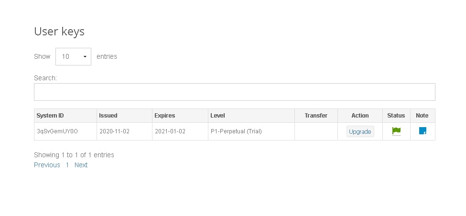This screenshot has width=466, height=216.
Task: Click the Transfer column header
Action: (x=316, y=116)
